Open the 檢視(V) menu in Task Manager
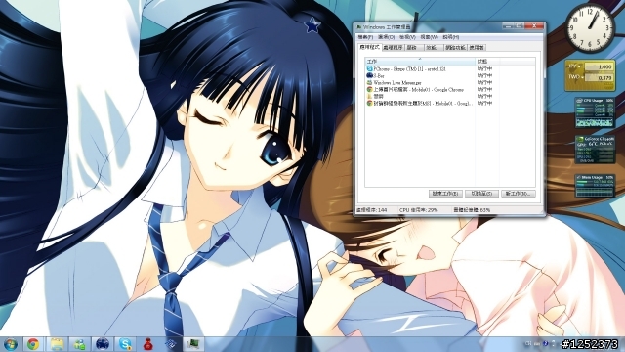625x352 pixels. tap(407, 37)
